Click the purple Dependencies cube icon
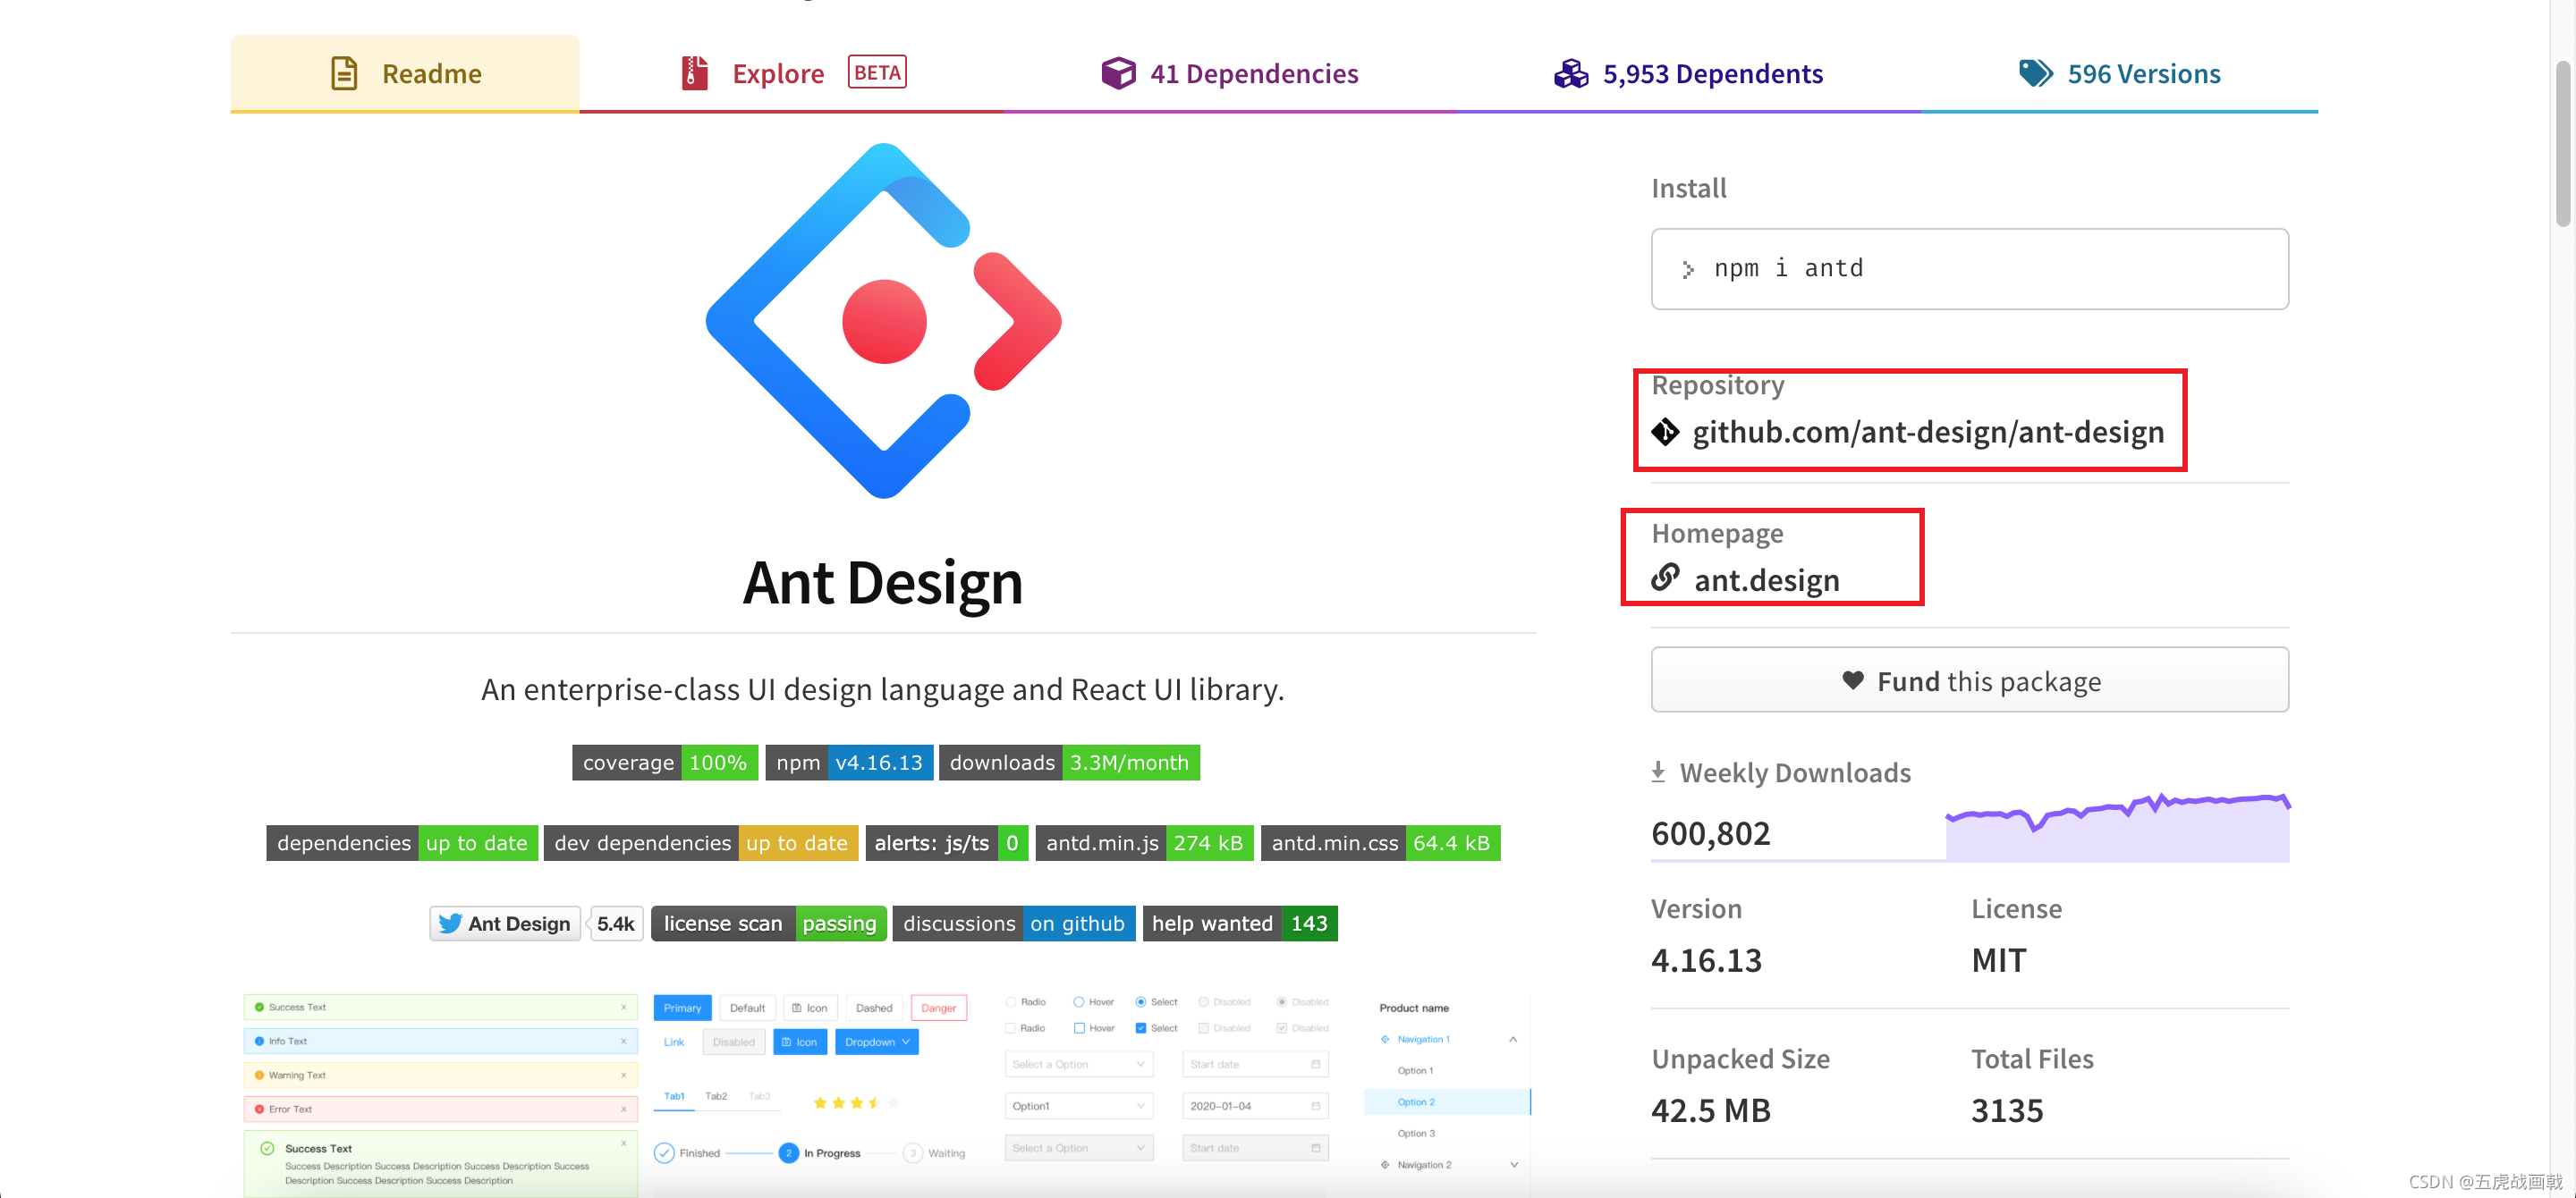Image resolution: width=2576 pixels, height=1198 pixels. pyautogui.click(x=1117, y=73)
